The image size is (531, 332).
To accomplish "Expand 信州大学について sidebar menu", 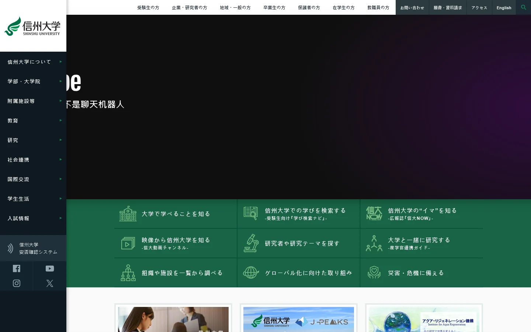I will pos(33,62).
